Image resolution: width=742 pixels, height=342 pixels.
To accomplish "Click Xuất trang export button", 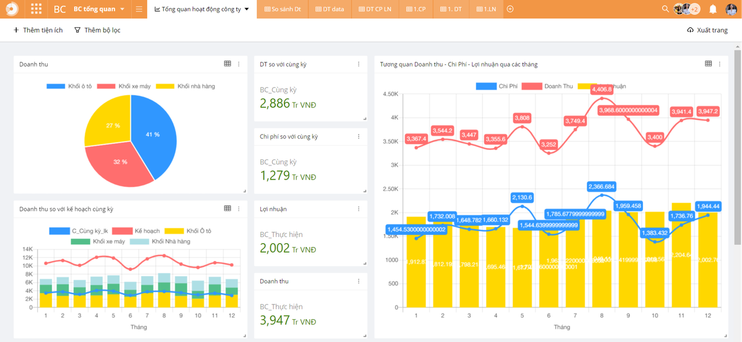I will pyautogui.click(x=707, y=30).
